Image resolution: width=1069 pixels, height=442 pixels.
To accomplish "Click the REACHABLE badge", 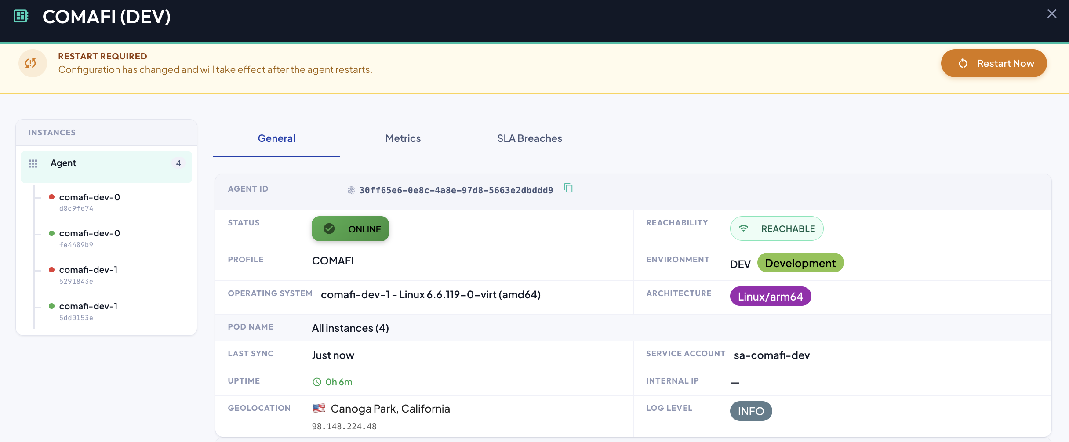I will (777, 228).
